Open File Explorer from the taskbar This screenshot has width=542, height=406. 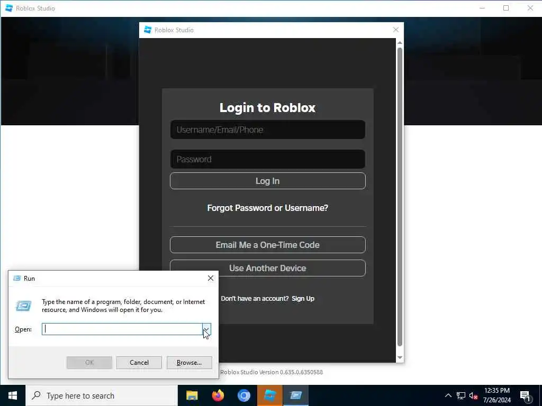coord(192,395)
